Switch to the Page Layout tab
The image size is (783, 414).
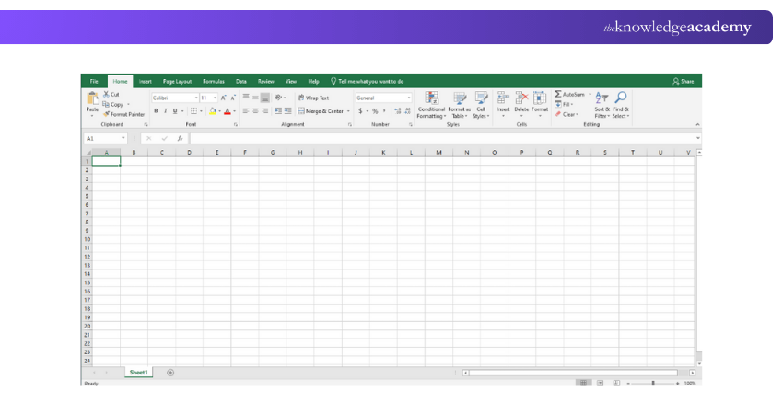[x=177, y=81]
